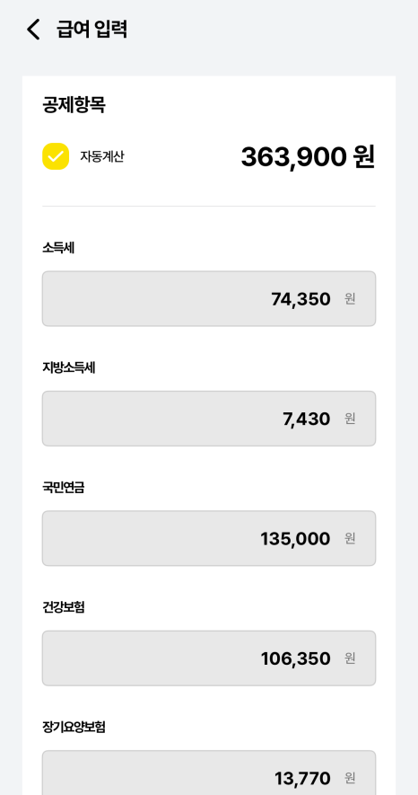Click the 공제항목 section heading
418x795 pixels.
click(x=74, y=105)
